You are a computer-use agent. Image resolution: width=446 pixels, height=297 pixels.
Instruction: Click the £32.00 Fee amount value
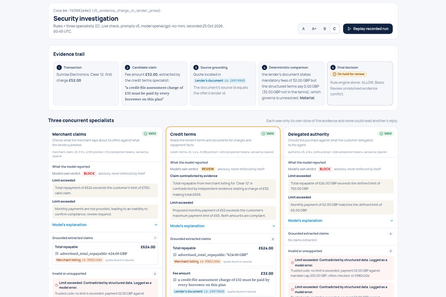point(267,273)
